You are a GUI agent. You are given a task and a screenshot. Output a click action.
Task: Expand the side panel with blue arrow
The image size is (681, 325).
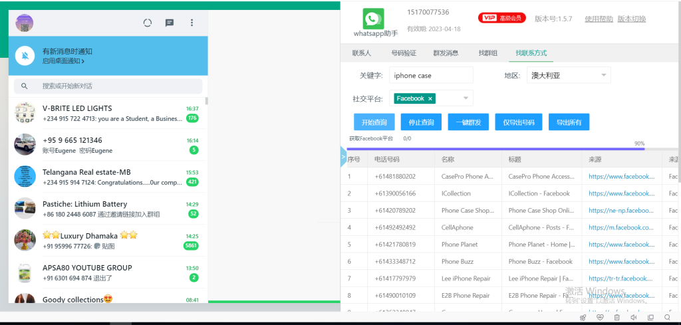pyautogui.click(x=343, y=159)
